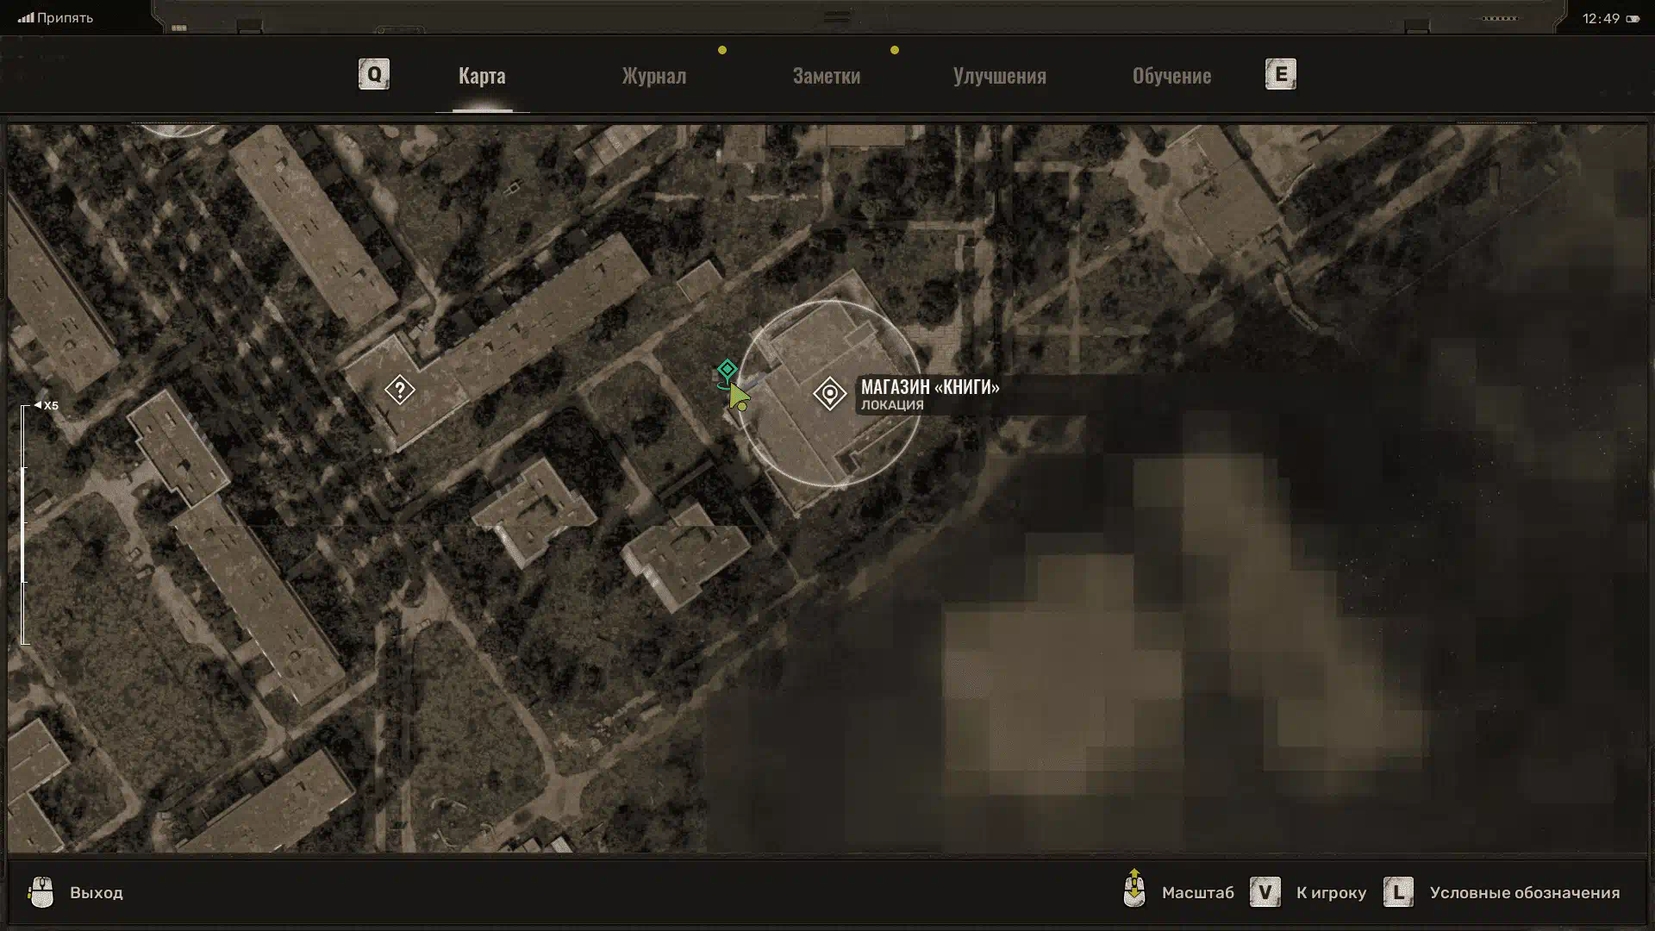
Task: Click the green quest objective marker
Action: tap(727, 370)
